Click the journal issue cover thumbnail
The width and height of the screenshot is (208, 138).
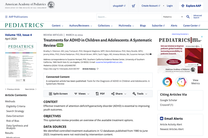21,63
